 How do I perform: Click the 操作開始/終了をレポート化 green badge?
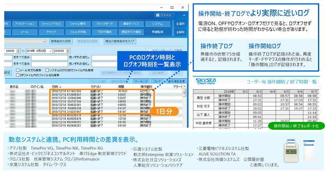point(297,126)
